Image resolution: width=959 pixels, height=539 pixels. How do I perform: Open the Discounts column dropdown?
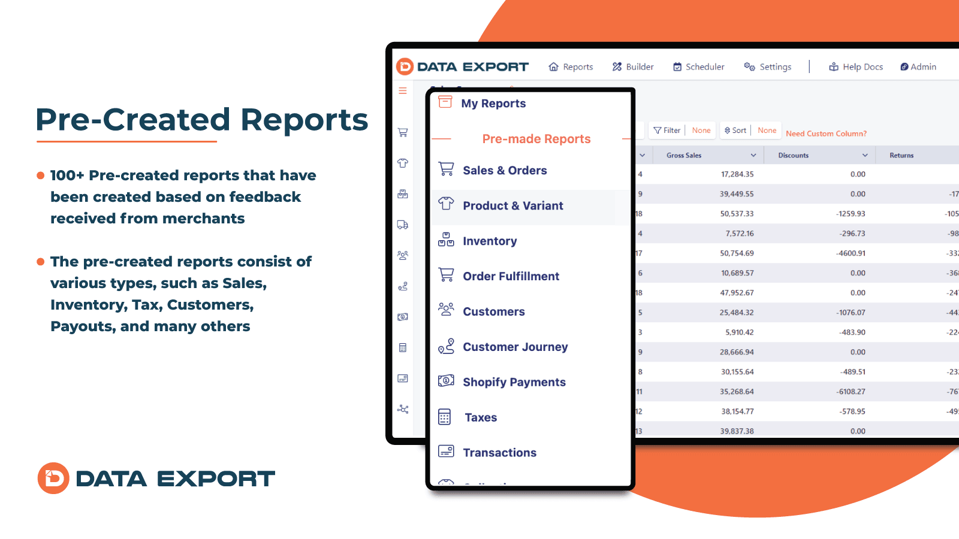coord(865,155)
